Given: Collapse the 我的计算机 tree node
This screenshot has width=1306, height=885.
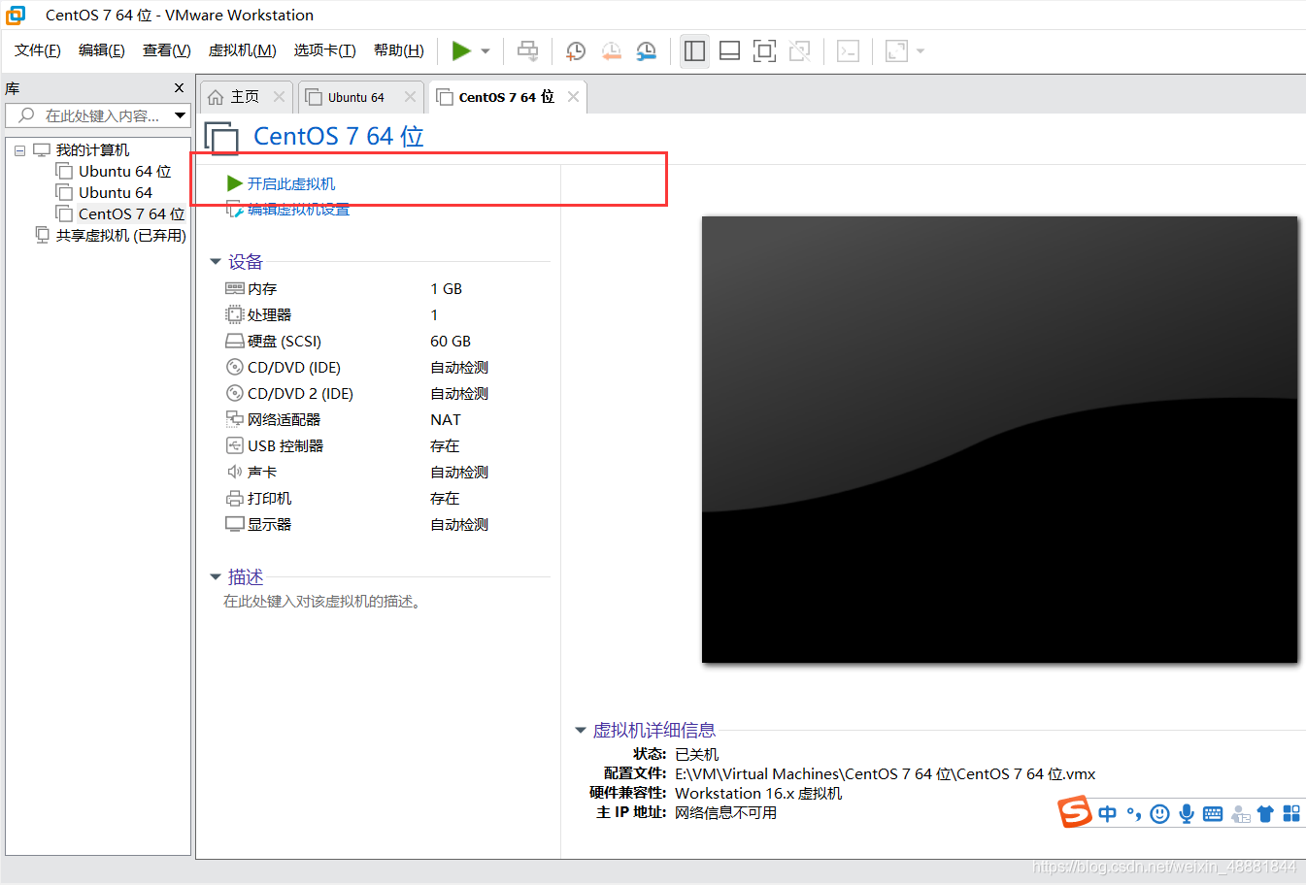Looking at the screenshot, I should click(19, 150).
